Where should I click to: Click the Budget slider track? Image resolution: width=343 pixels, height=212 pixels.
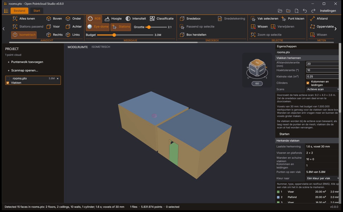(125, 35)
